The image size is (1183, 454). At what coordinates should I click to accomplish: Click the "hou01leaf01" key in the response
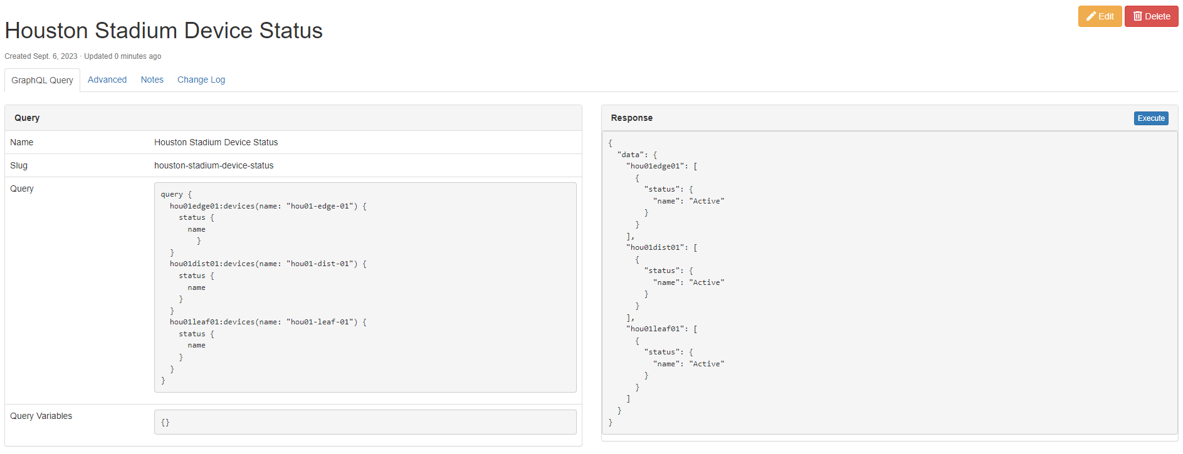(x=656, y=329)
